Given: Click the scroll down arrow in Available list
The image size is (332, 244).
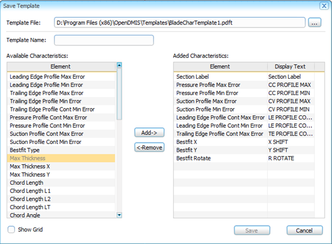Looking at the screenshot, I should 119,215.
